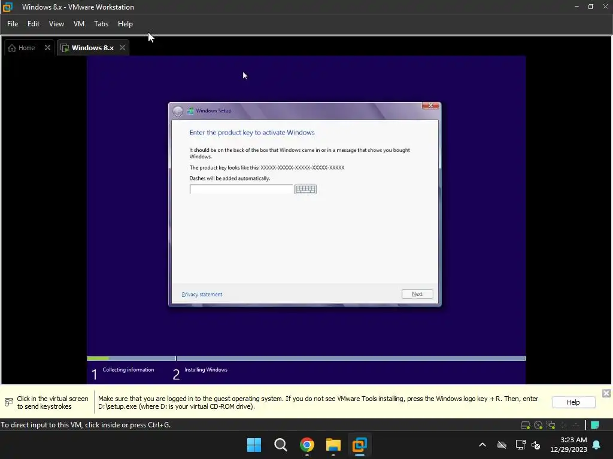The height and width of the screenshot is (459, 613).
Task: Open the File menu
Action: pyautogui.click(x=13, y=24)
